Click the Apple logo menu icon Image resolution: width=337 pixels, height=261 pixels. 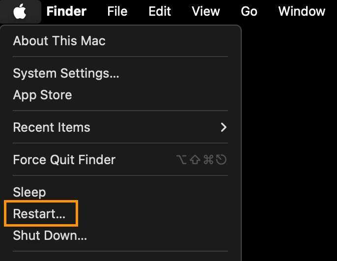pos(20,11)
